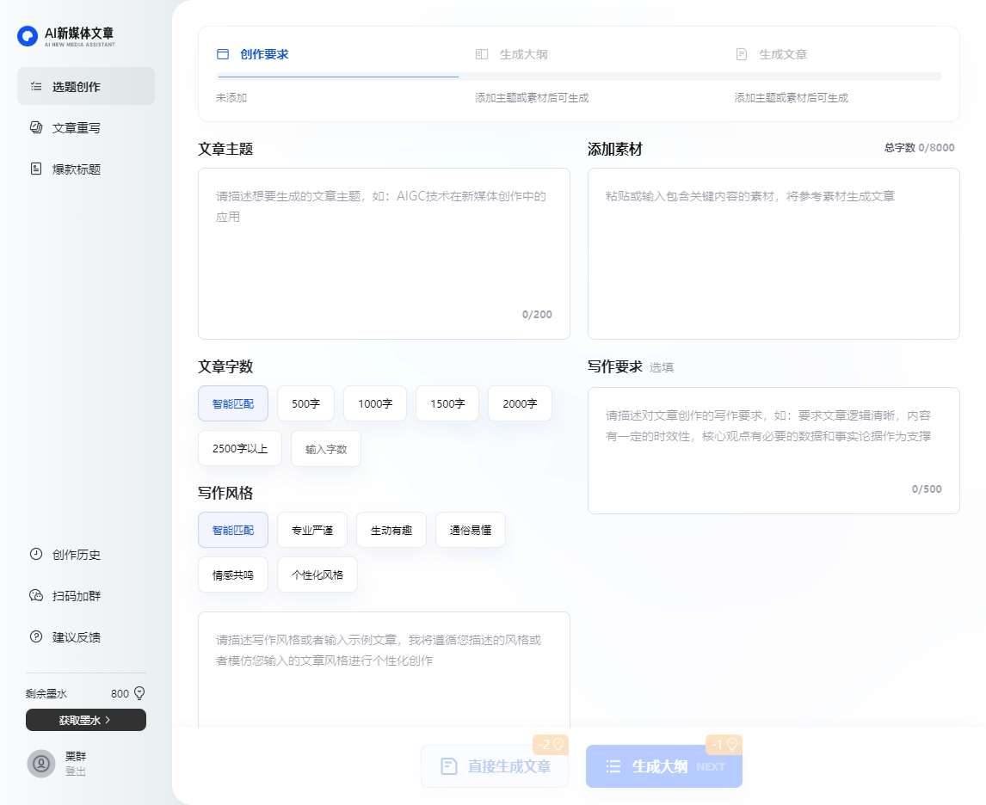Select the 1000字 word count option

point(374,403)
